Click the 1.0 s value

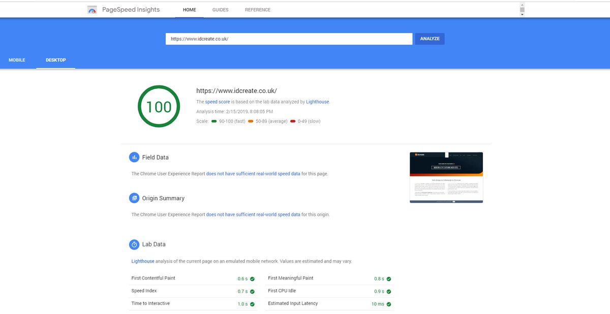(x=242, y=304)
